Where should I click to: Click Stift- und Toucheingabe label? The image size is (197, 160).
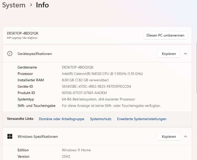point(36,106)
